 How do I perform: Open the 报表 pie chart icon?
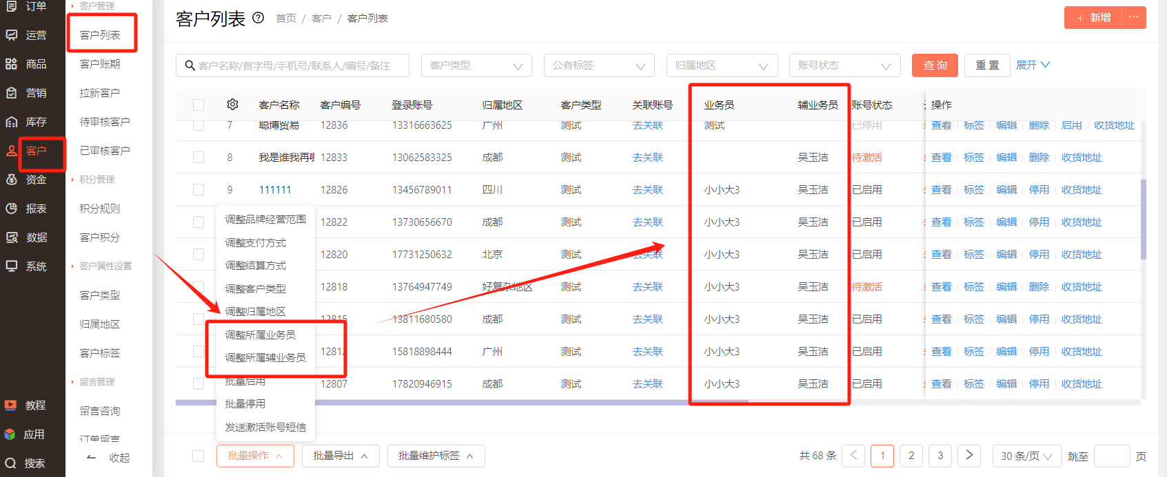click(x=12, y=209)
